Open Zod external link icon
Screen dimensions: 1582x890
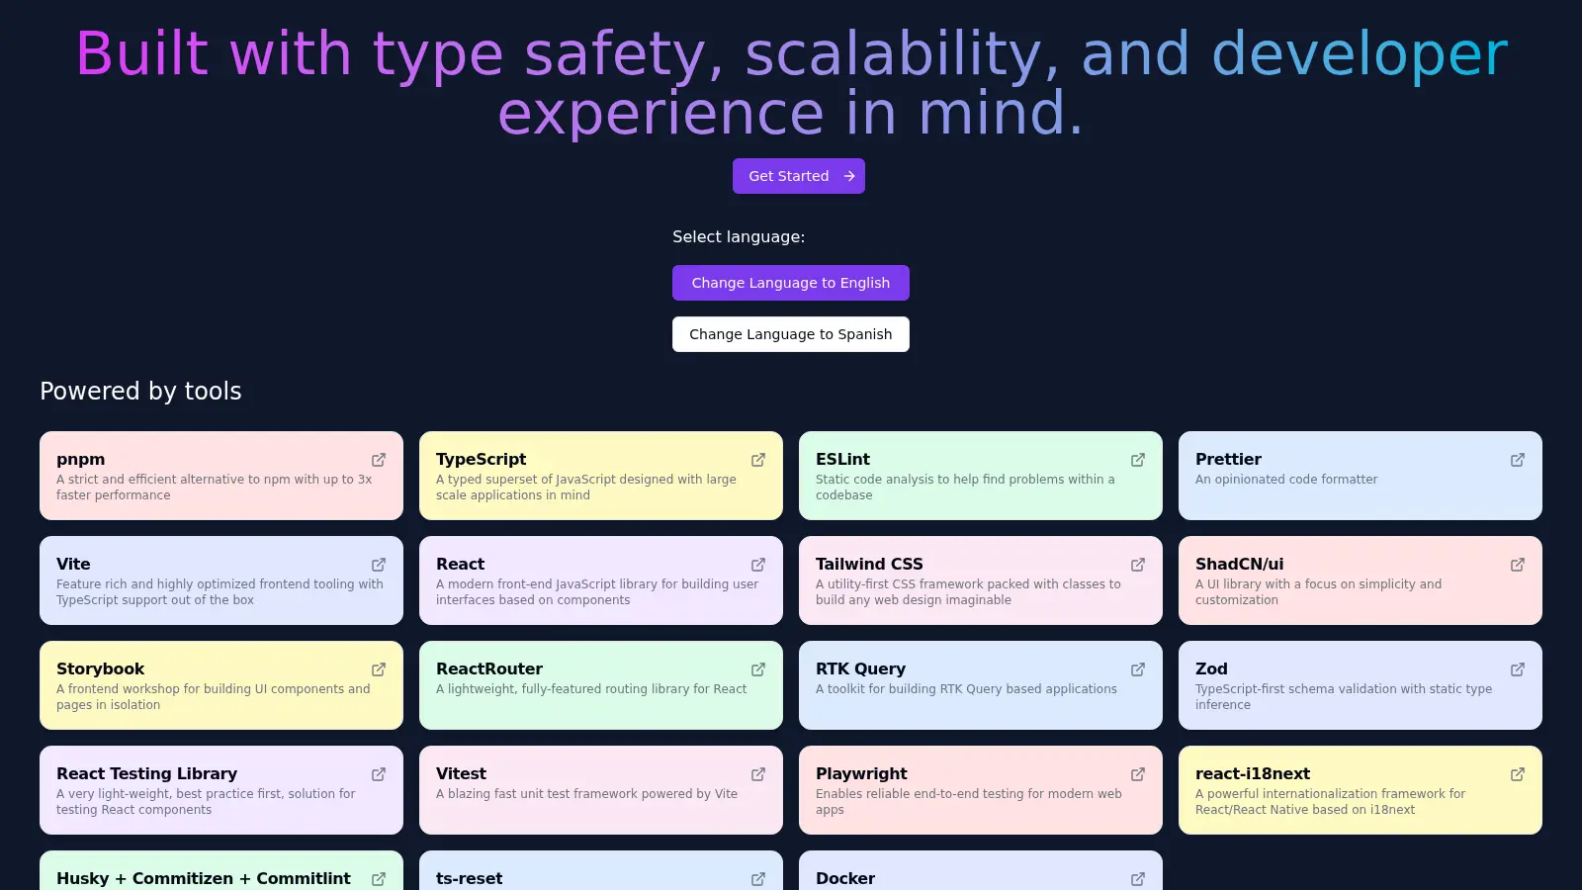pyautogui.click(x=1518, y=669)
